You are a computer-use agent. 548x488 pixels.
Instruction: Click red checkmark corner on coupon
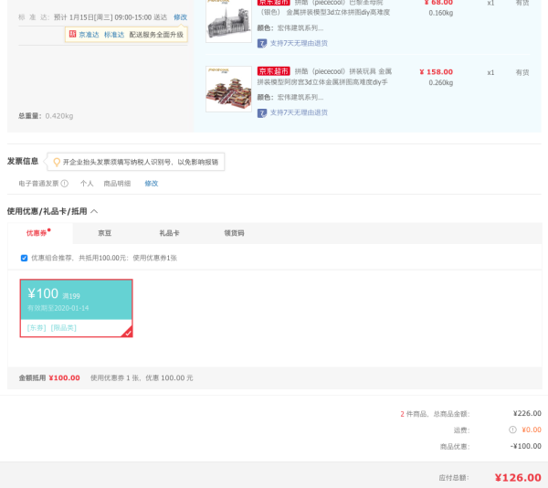pyautogui.click(x=128, y=333)
